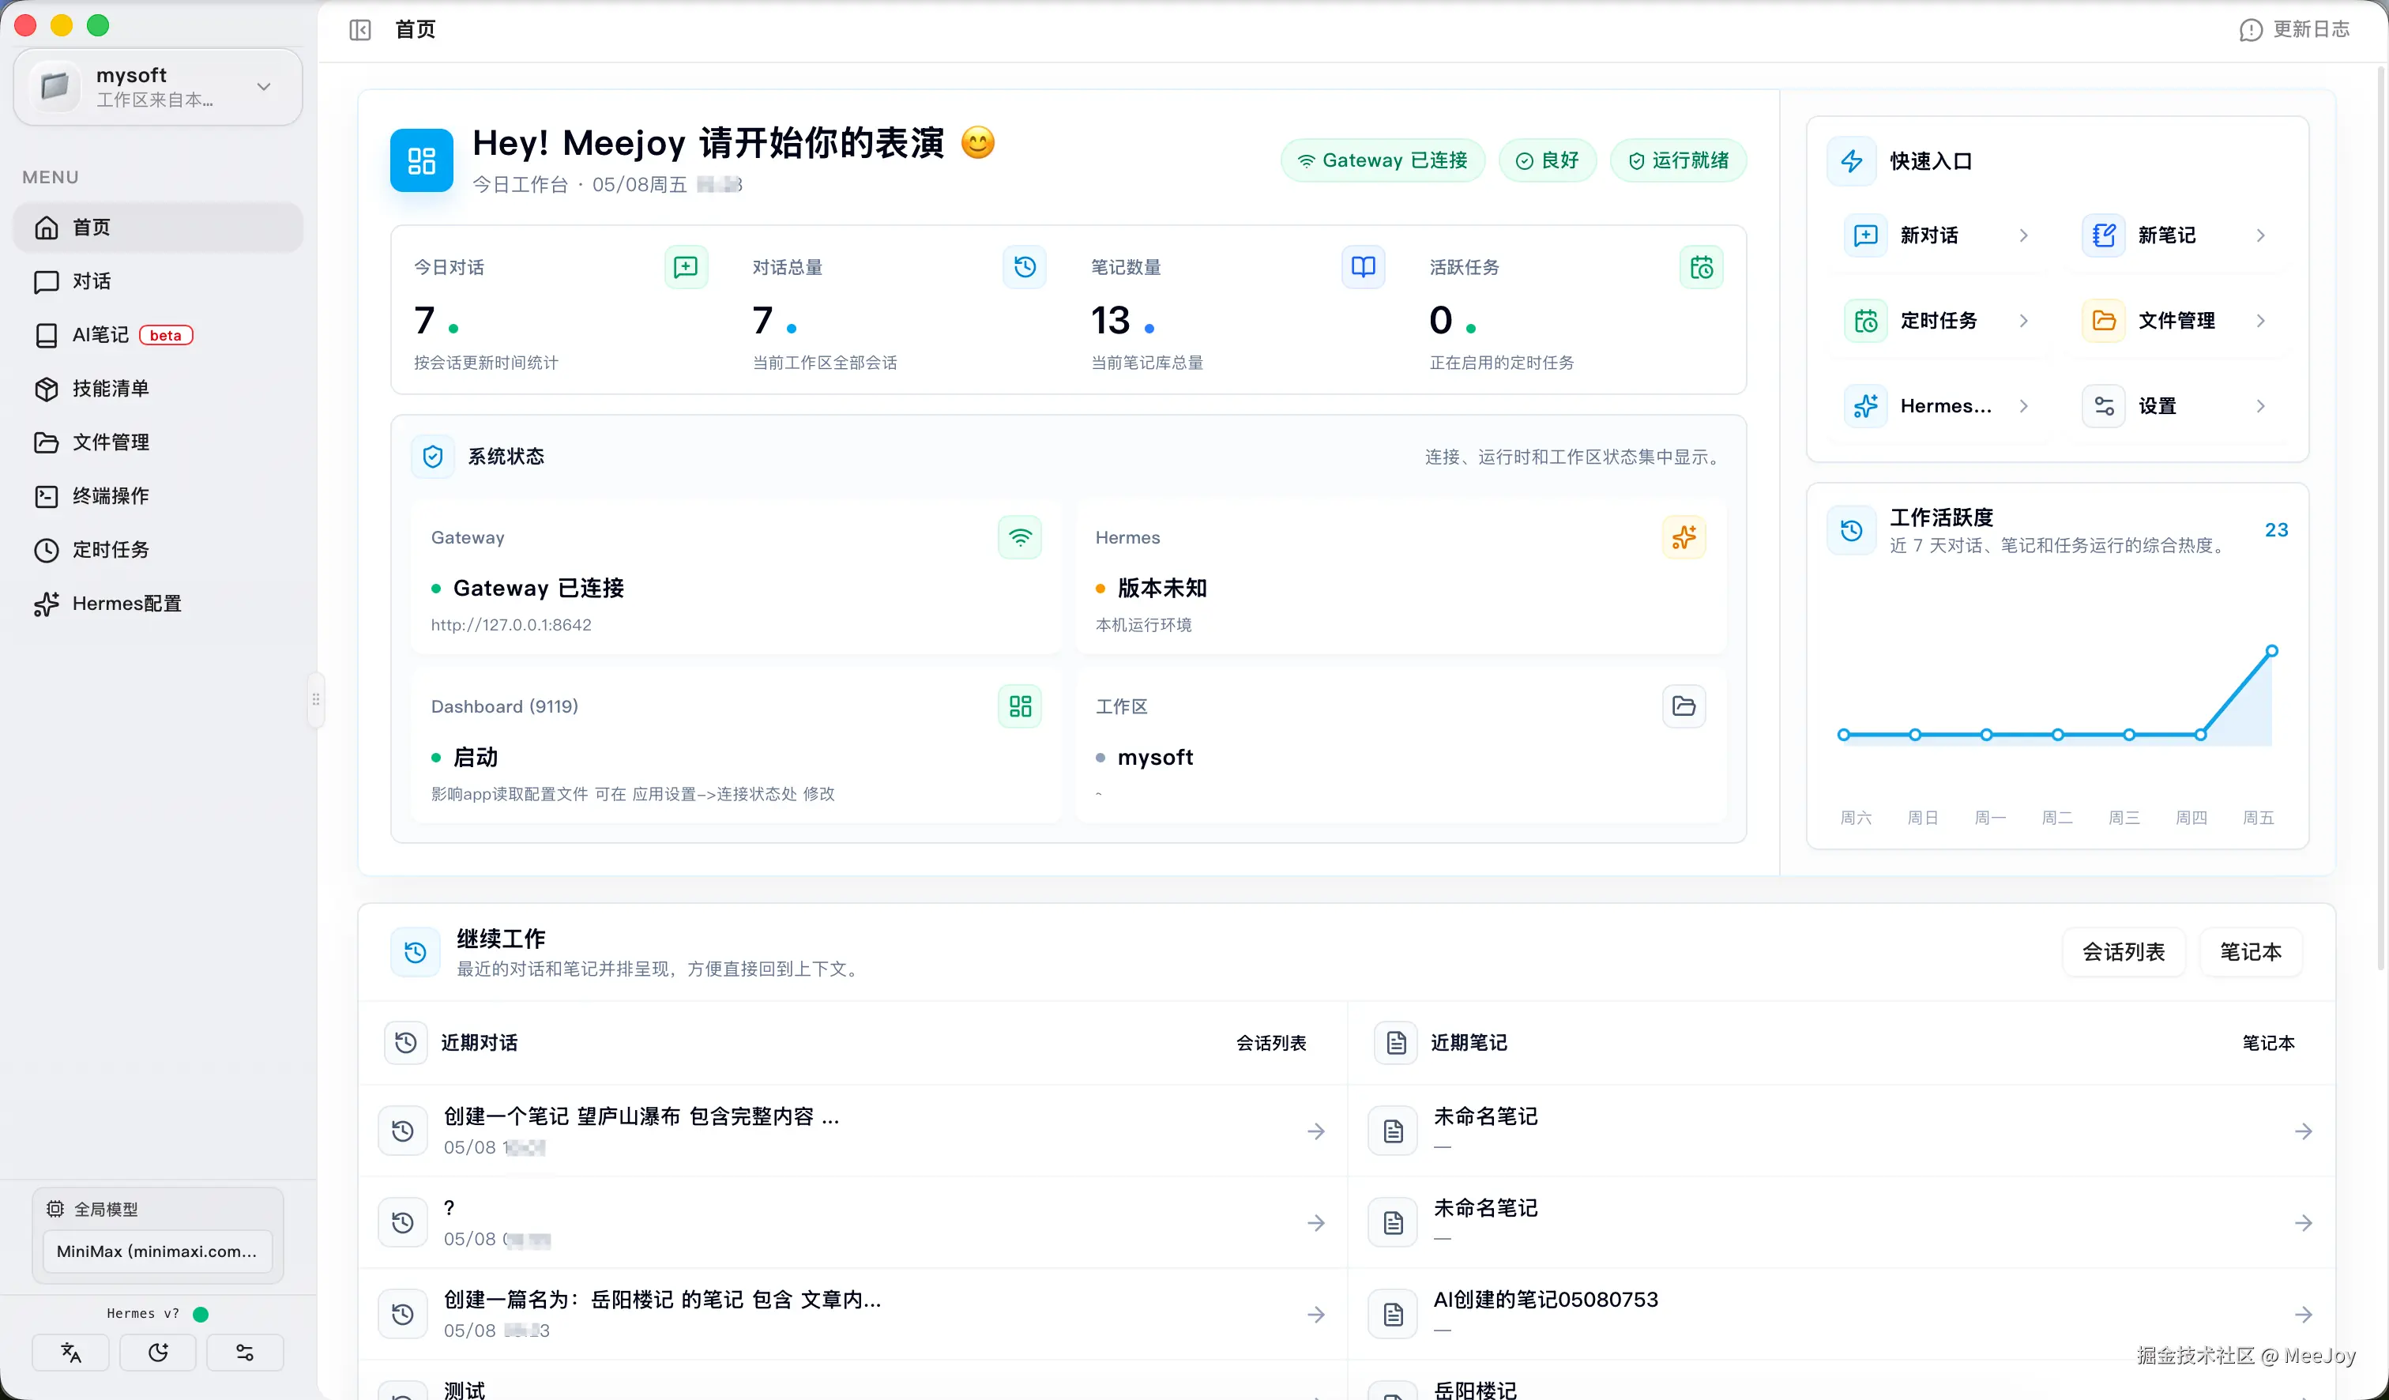Click the 工作活跃度 history icon
The image size is (2389, 1400).
point(1852,531)
